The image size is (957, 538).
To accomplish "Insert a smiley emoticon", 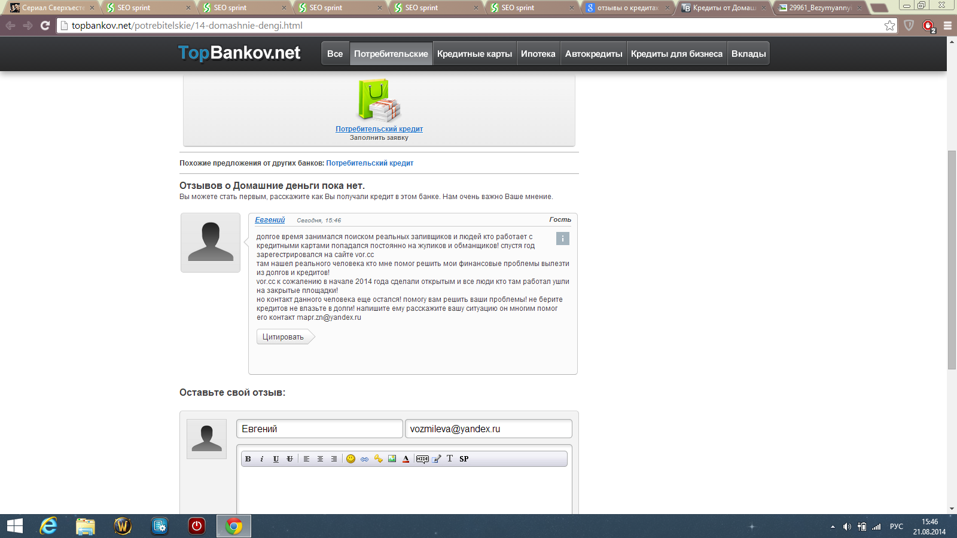I will point(351,459).
